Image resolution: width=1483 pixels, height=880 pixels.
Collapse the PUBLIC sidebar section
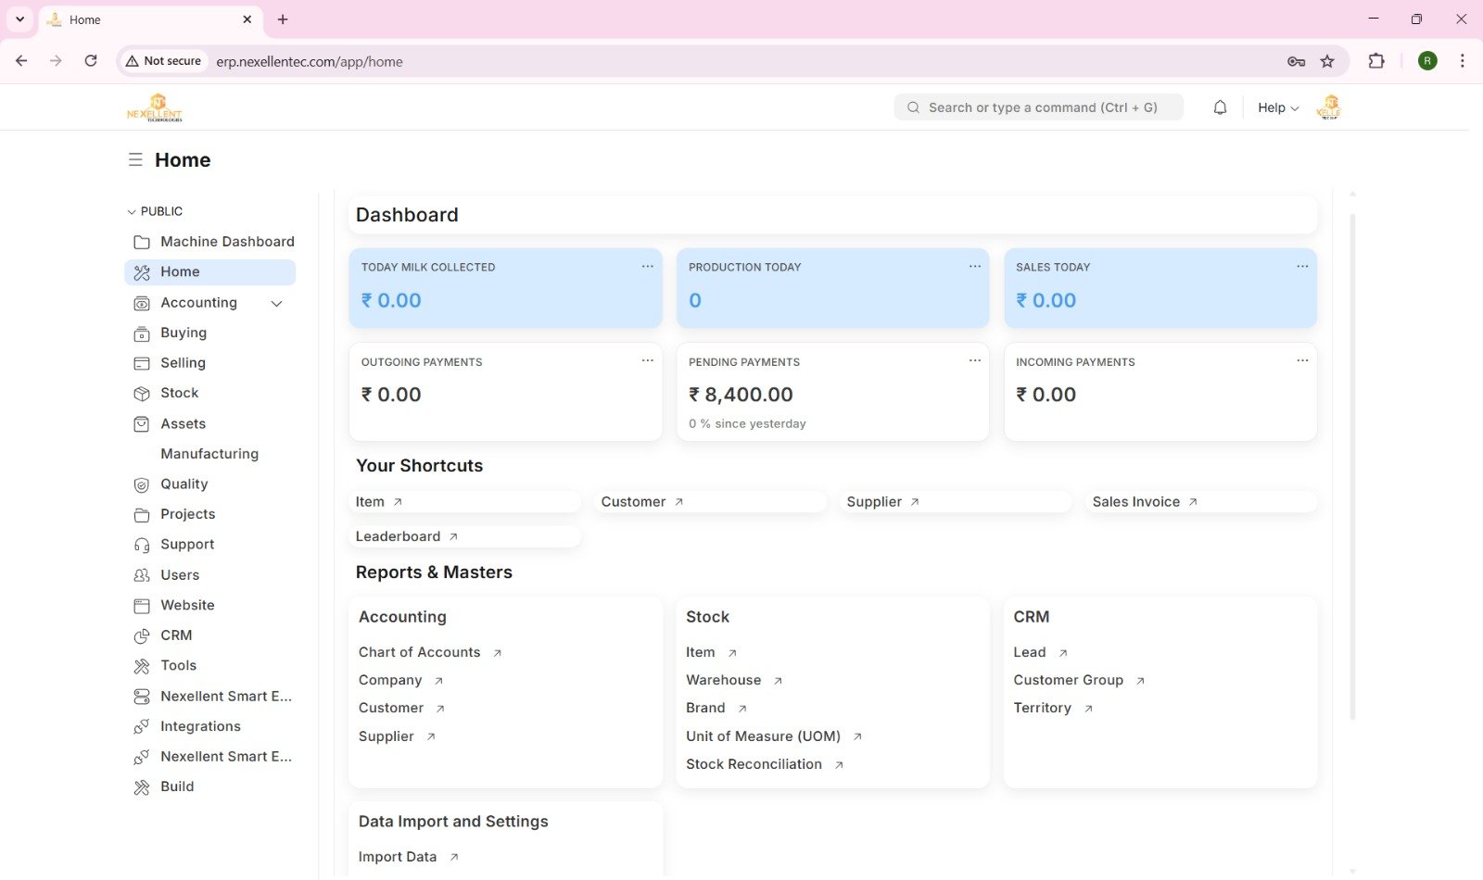132,211
